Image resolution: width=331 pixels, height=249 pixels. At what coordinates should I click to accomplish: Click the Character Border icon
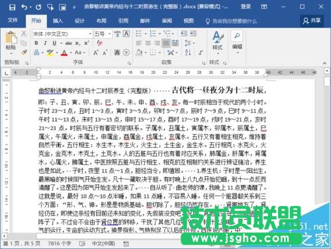(126, 34)
